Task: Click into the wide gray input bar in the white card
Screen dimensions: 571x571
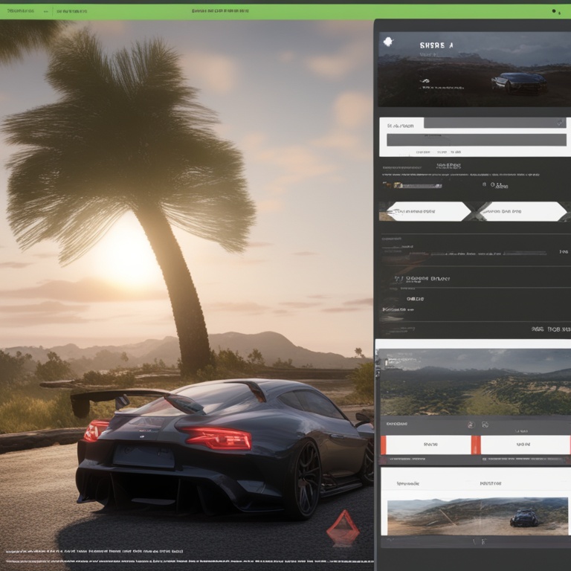Action: coord(477,140)
